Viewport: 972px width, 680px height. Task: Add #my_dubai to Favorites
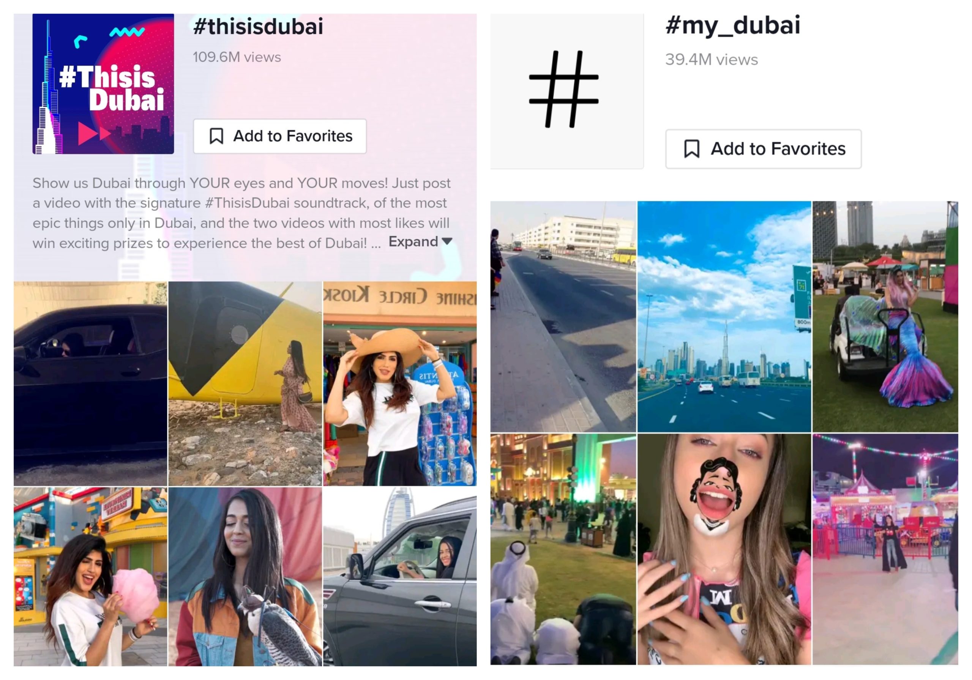click(x=763, y=149)
